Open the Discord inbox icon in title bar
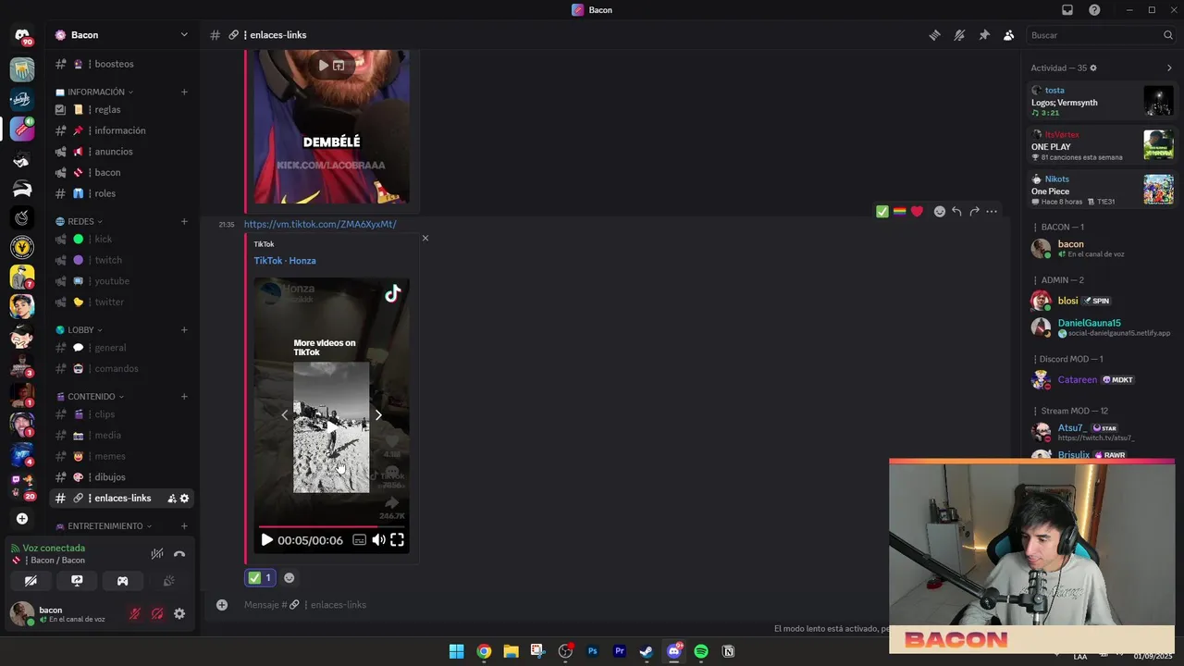Screen dimensions: 1184x666 click(x=1067, y=10)
